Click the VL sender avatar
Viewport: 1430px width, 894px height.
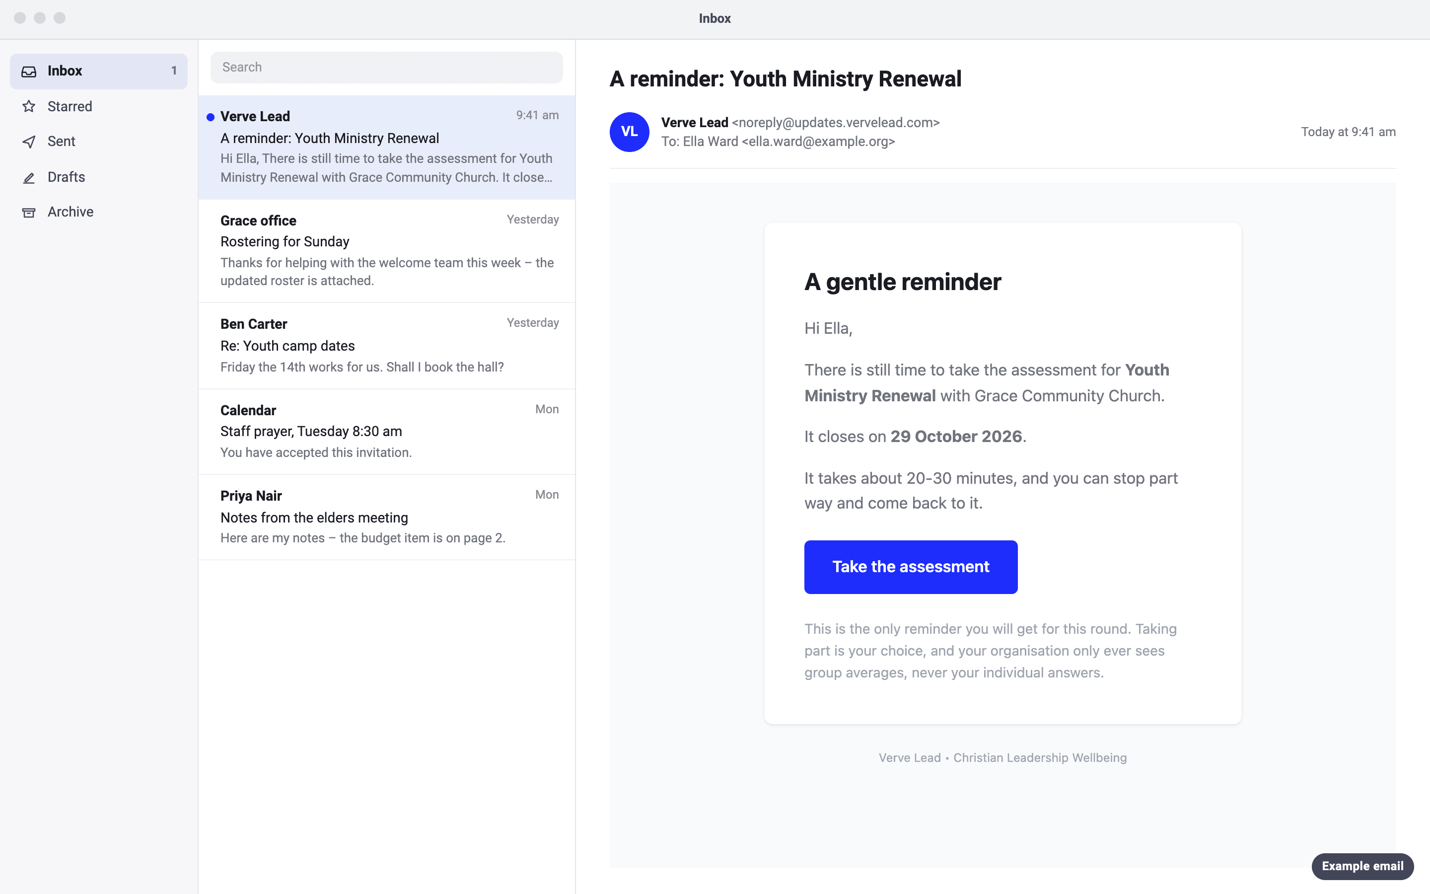629,132
